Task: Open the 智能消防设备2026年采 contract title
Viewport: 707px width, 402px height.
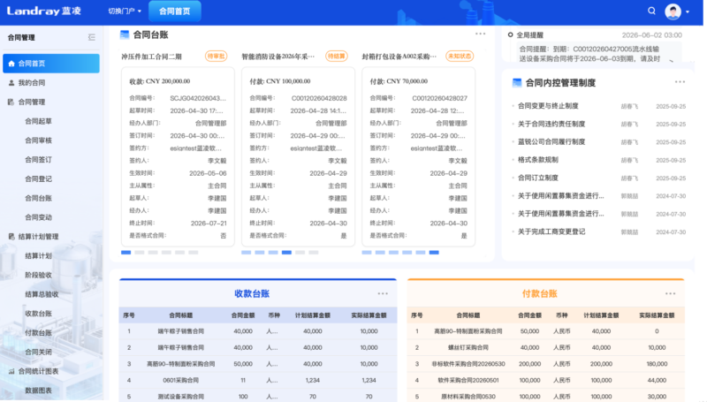Action: click(277, 57)
